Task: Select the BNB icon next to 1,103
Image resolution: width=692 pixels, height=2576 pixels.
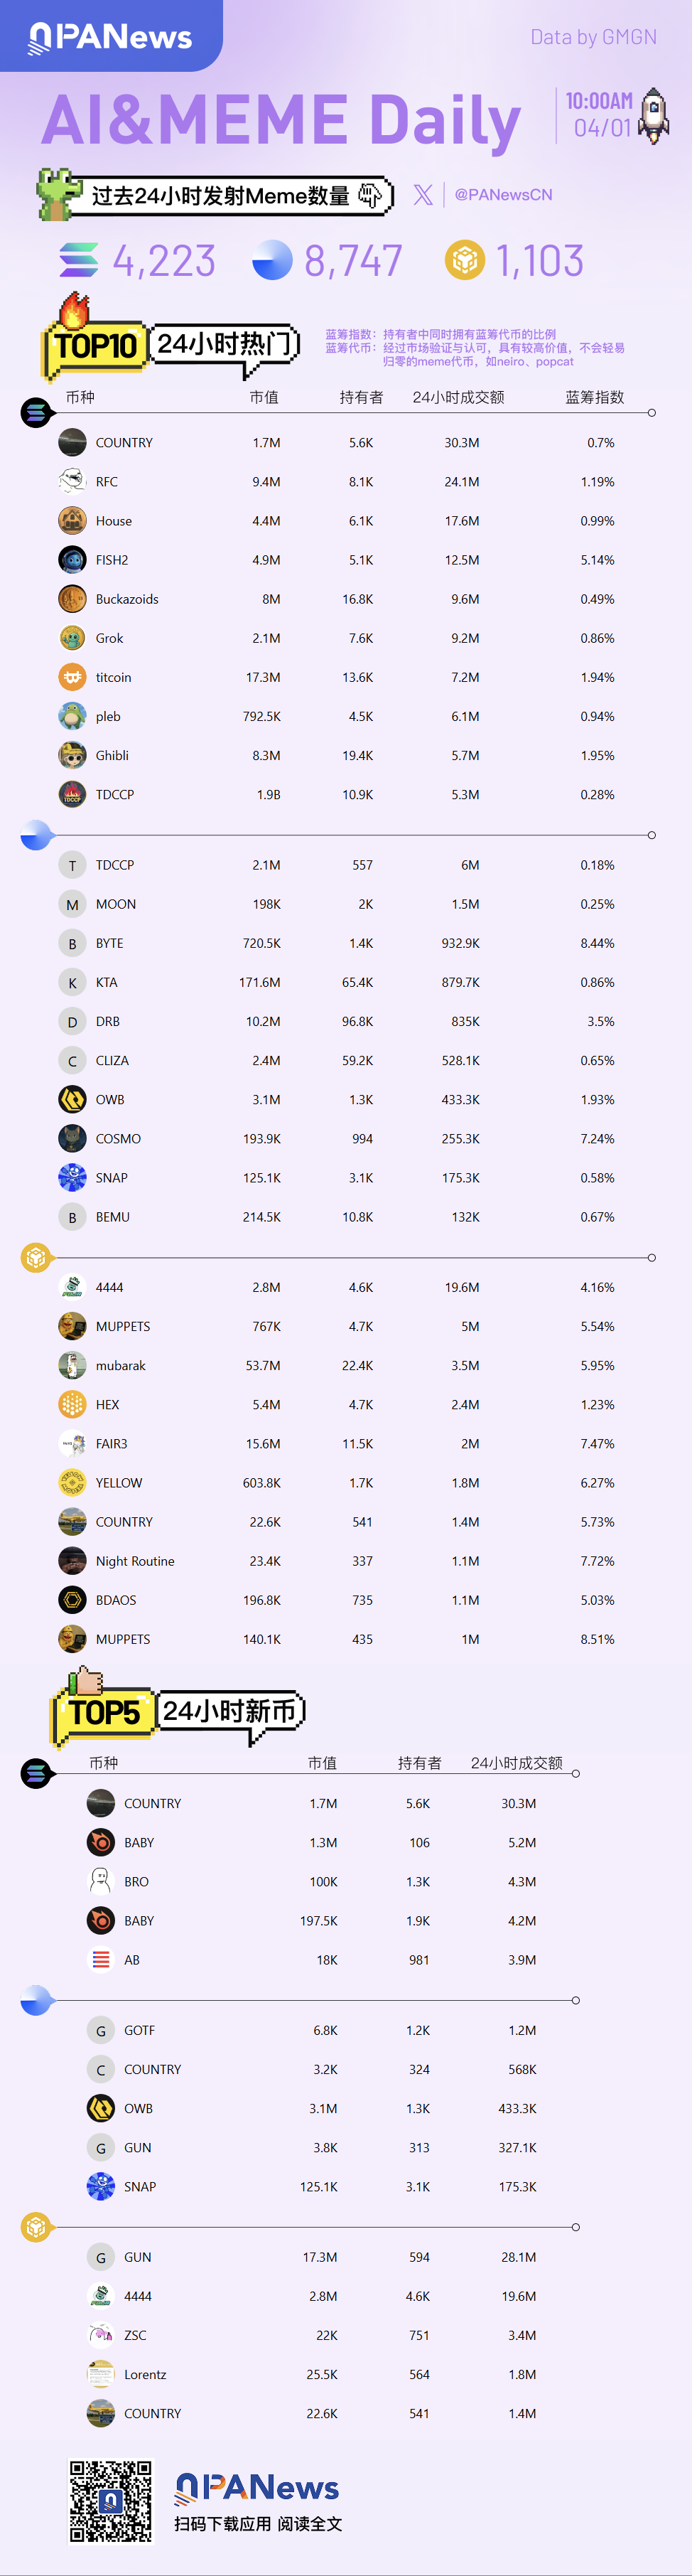Action: tap(465, 260)
